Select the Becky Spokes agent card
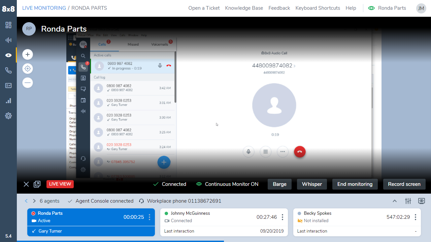Screen dimensions: 431x242 (357, 223)
